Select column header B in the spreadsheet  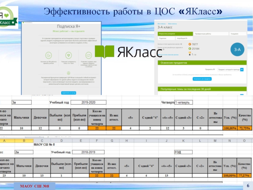(x=24, y=141)
